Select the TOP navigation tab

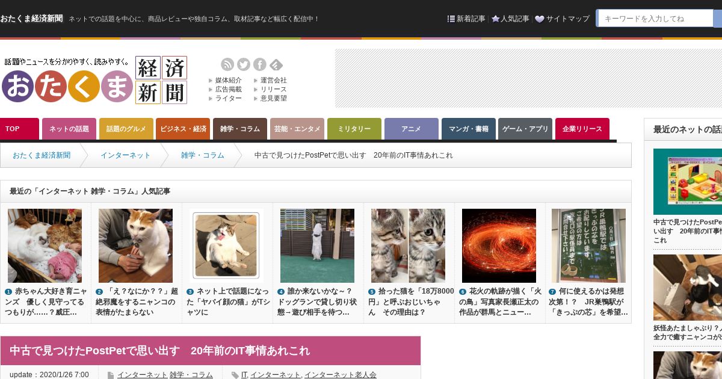point(19,129)
